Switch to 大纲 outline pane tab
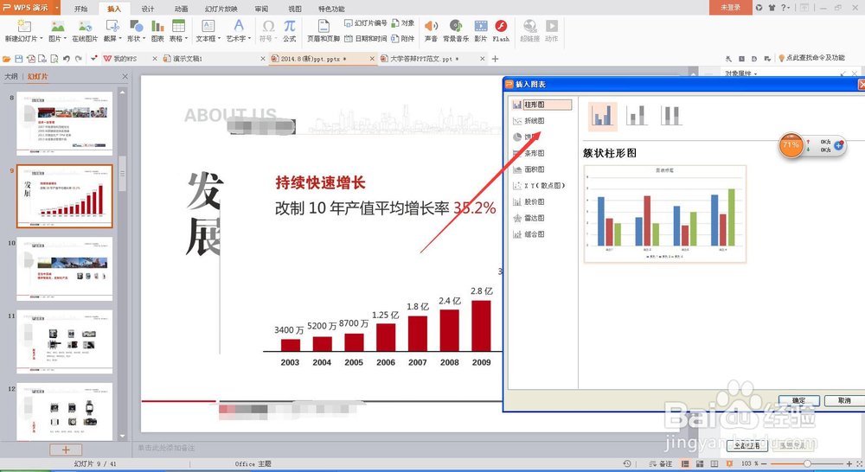Viewport: 865px width, 472px height. [x=11, y=77]
